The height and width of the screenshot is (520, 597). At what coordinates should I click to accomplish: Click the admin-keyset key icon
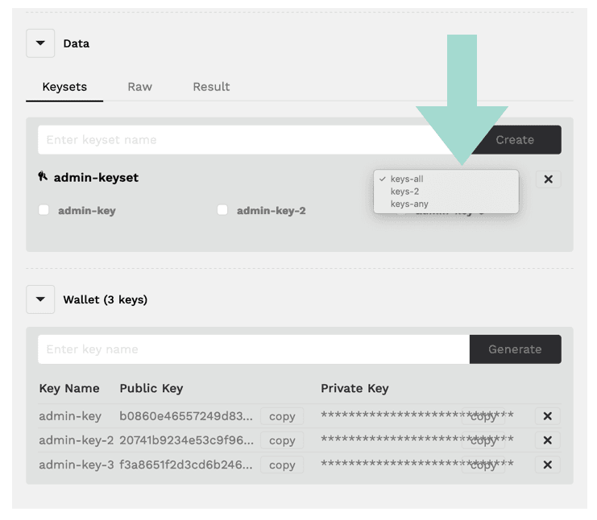point(43,176)
